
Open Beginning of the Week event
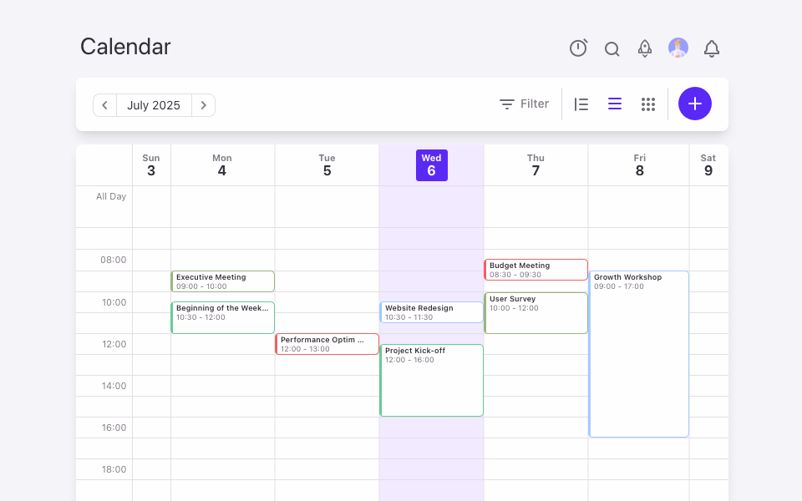[222, 317]
